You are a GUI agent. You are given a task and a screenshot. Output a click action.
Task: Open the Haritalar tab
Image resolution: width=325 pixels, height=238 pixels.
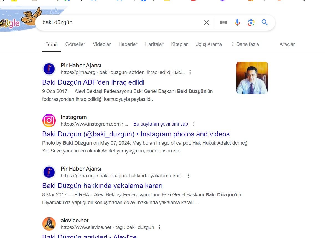tap(154, 44)
